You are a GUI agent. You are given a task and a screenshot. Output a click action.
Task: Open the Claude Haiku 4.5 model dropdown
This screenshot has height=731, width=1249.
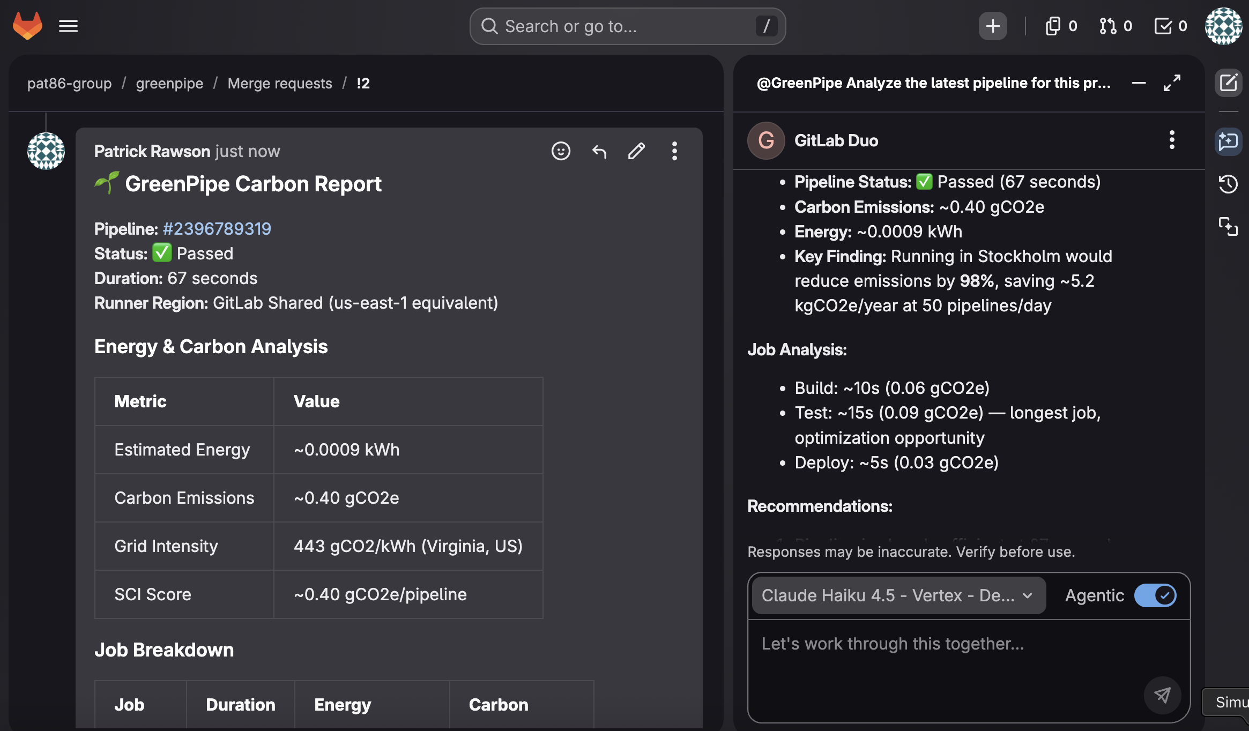pyautogui.click(x=898, y=595)
